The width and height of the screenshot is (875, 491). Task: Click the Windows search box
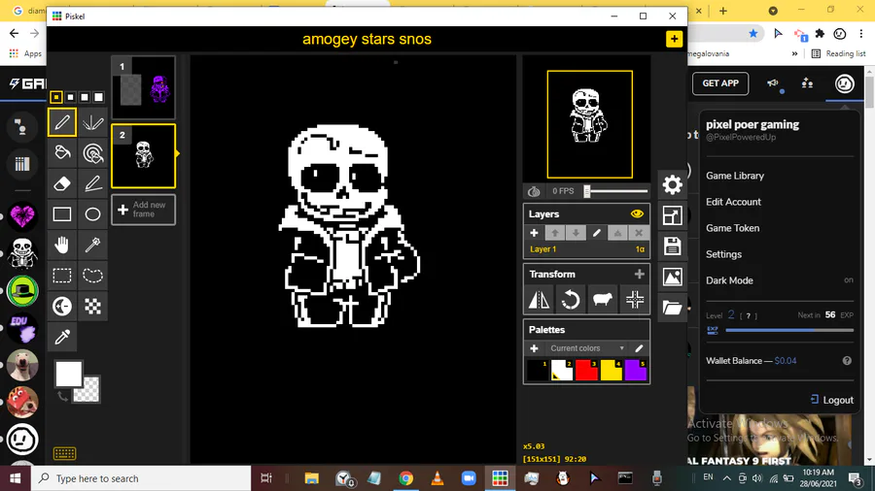click(x=141, y=478)
